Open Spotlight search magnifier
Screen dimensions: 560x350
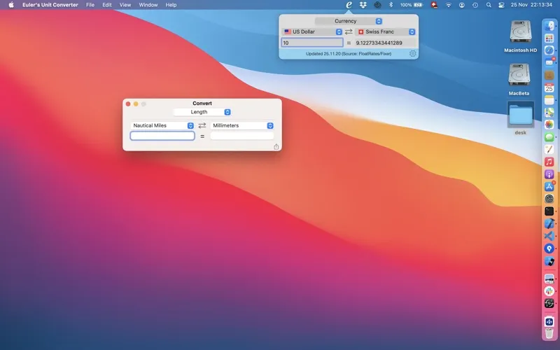click(489, 5)
